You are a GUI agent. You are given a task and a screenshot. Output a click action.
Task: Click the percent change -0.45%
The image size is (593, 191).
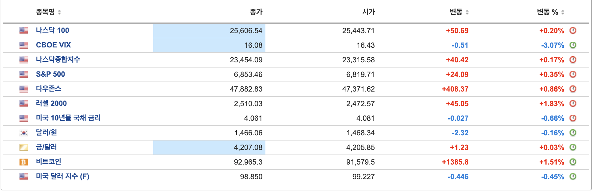(x=552, y=177)
